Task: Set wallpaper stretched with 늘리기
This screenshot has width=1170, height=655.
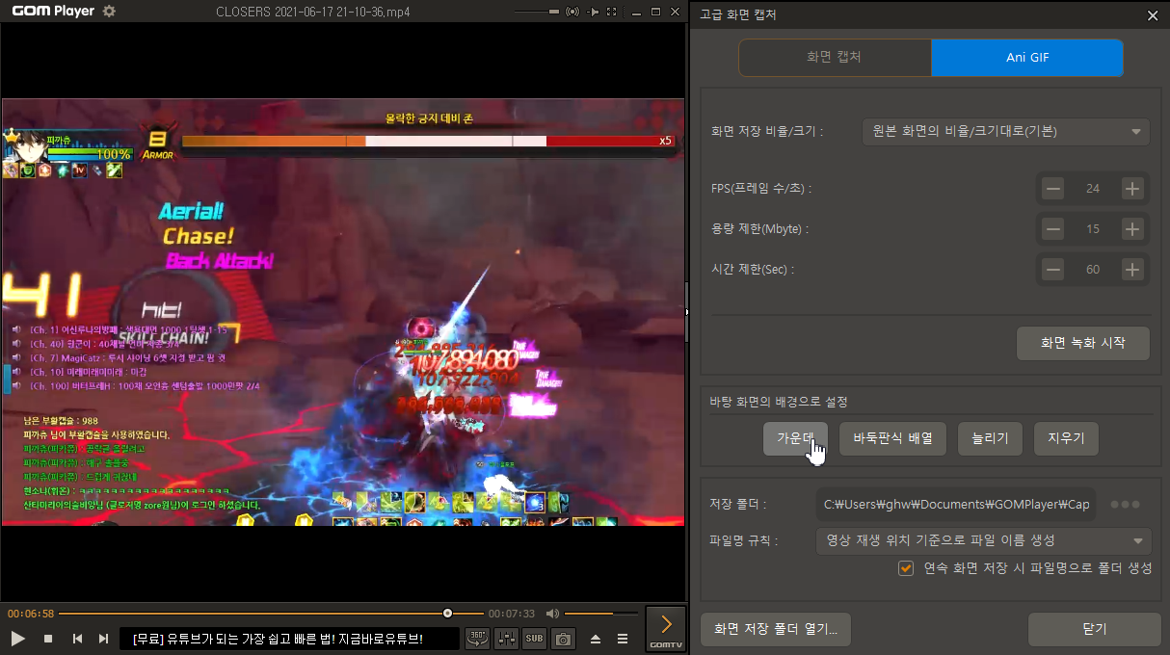Action: 990,438
